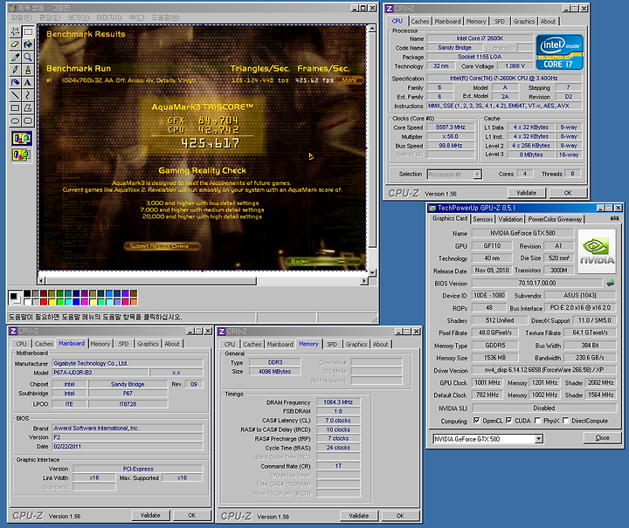
Task: Click the Paint title bar app icon
Action: tap(13, 8)
